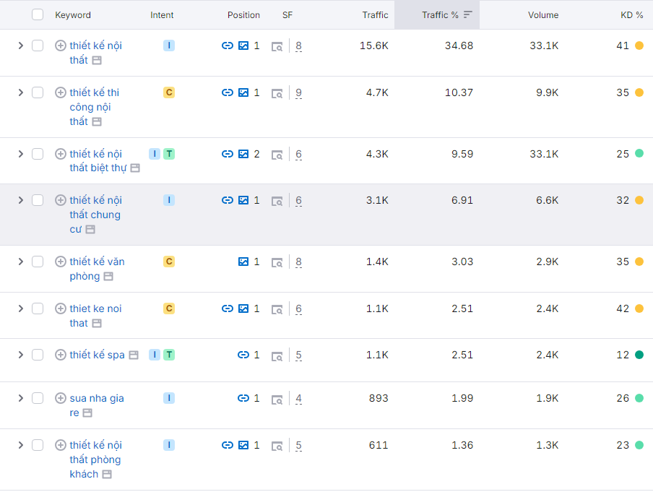
Task: Expand the 'thiet ke noi that' row chevron
Action: pos(20,308)
